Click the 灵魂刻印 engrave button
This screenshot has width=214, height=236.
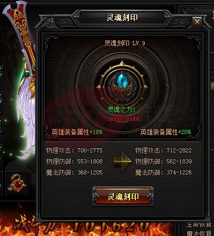(x=123, y=196)
